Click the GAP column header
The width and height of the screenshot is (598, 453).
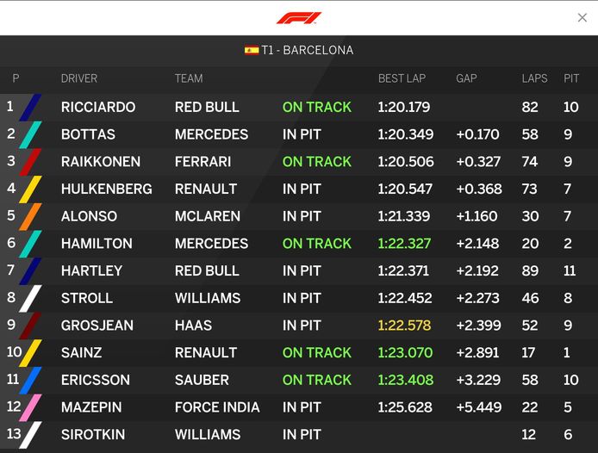pos(466,78)
